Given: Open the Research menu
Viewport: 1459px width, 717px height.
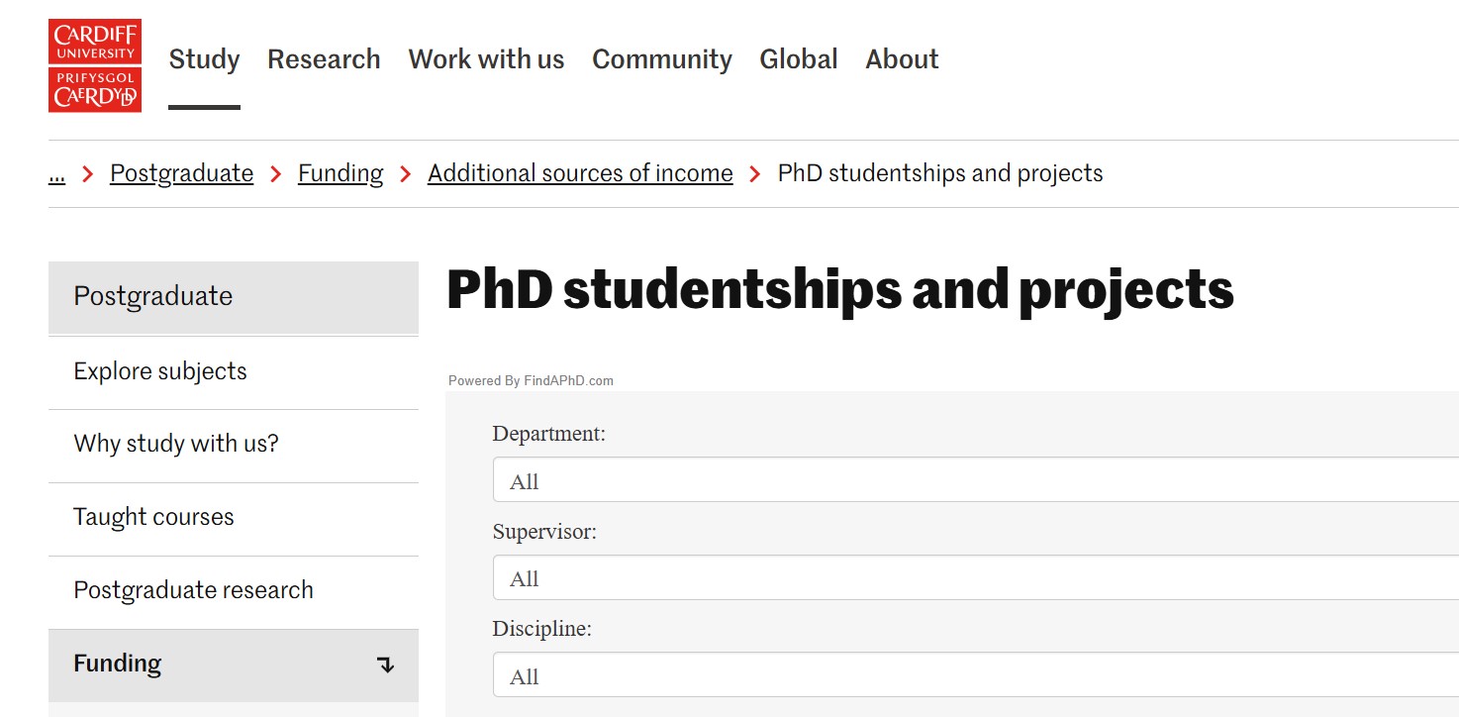Looking at the screenshot, I should pyautogui.click(x=324, y=59).
